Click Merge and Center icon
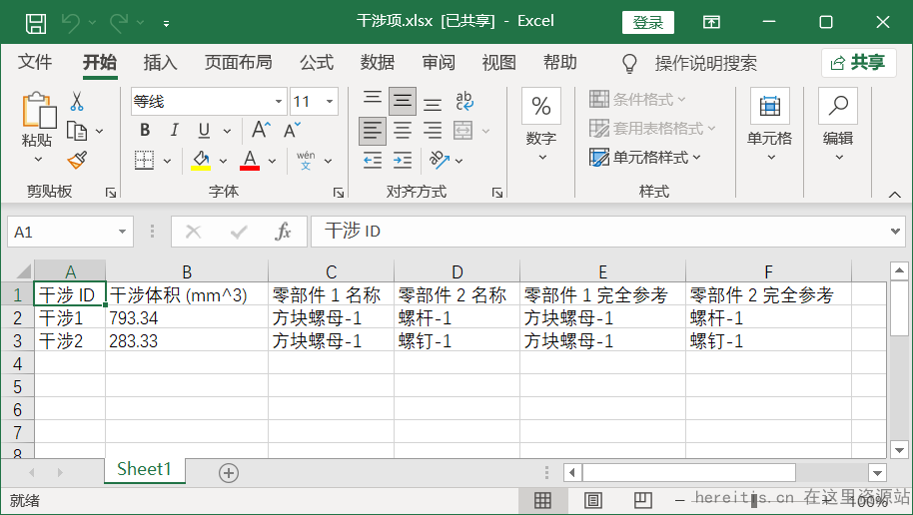 [x=463, y=131]
